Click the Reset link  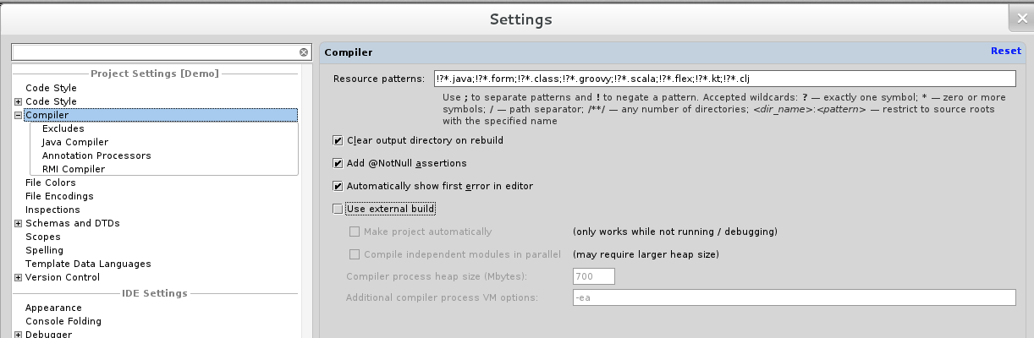(1005, 51)
